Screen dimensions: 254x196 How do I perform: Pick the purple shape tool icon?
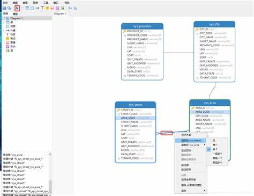57,8
